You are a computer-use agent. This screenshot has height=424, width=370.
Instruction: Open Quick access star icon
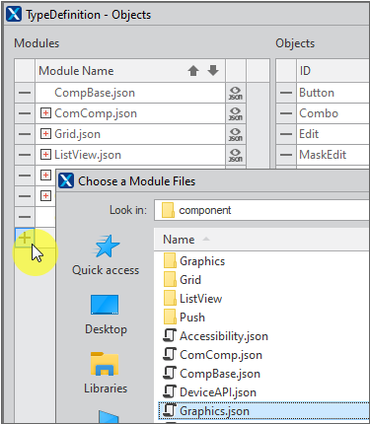(106, 247)
